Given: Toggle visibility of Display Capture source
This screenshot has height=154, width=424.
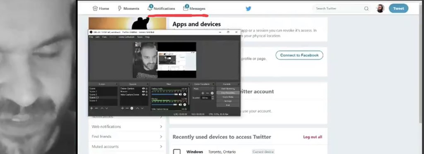Looking at the screenshot, I should click(x=143, y=88).
